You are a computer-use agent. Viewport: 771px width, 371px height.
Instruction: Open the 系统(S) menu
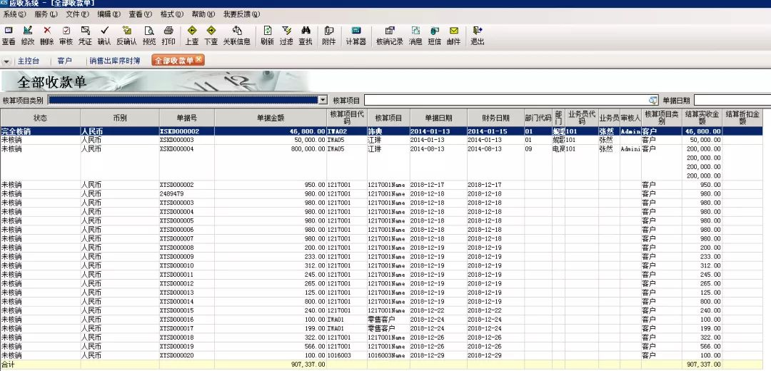tap(15, 15)
